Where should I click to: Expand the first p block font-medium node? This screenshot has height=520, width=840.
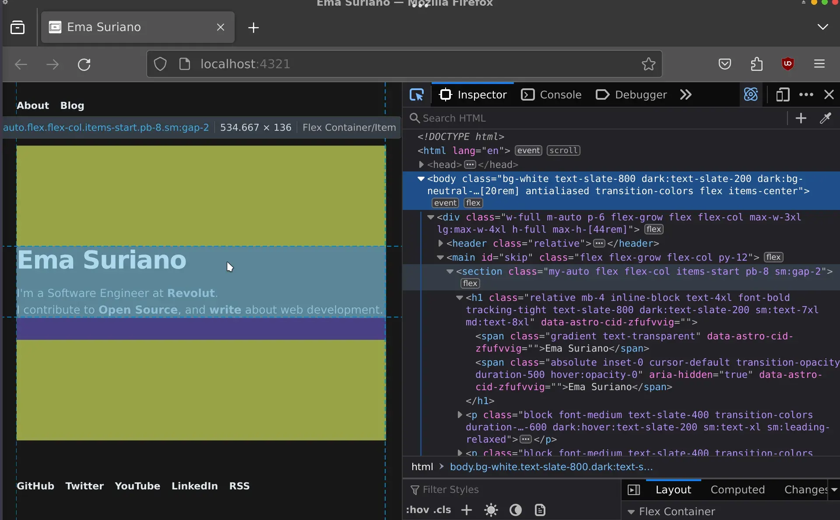[x=460, y=415]
